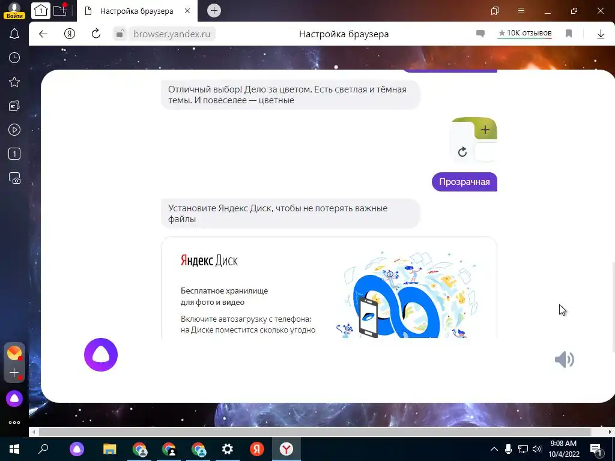Open the history clock in sidebar

[14, 58]
